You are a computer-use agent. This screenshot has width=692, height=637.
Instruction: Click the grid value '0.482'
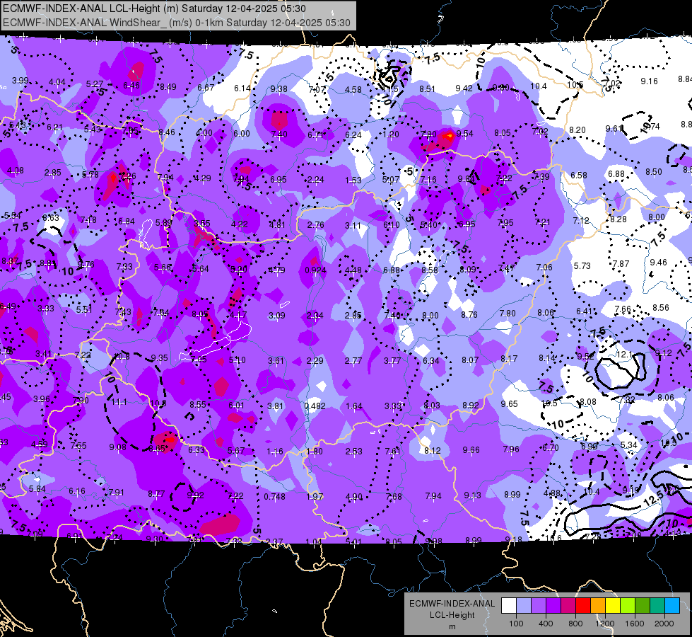point(315,406)
